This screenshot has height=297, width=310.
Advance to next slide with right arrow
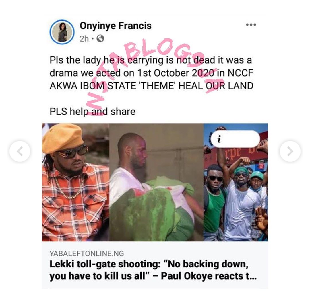click(x=290, y=151)
